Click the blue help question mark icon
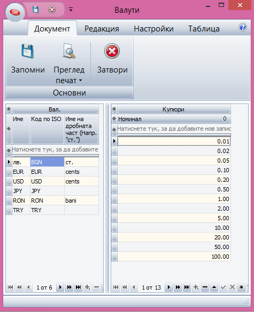254x312 pixels. click(243, 27)
